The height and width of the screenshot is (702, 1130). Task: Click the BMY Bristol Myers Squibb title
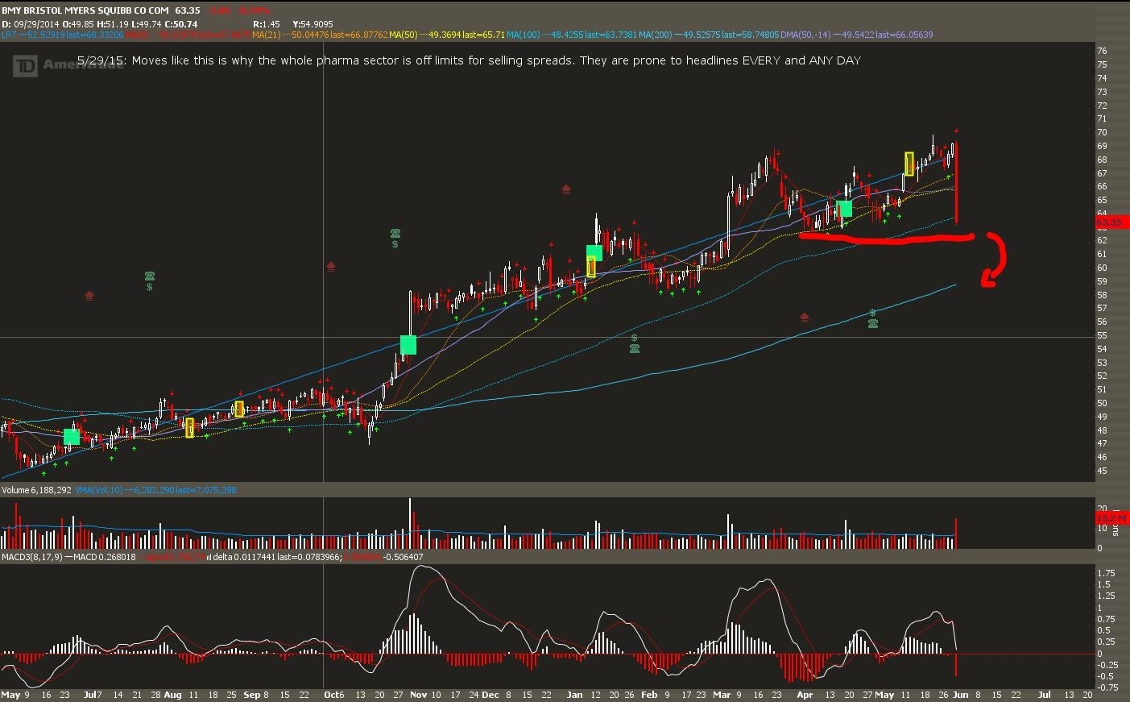tap(85, 10)
